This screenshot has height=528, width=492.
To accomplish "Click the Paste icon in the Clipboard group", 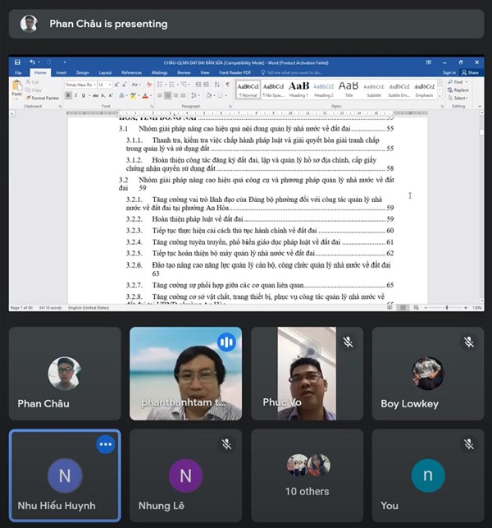I will click(17, 88).
